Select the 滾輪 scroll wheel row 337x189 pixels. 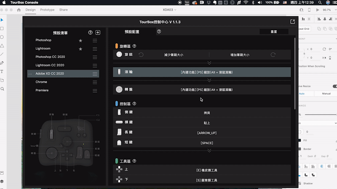pos(202,72)
